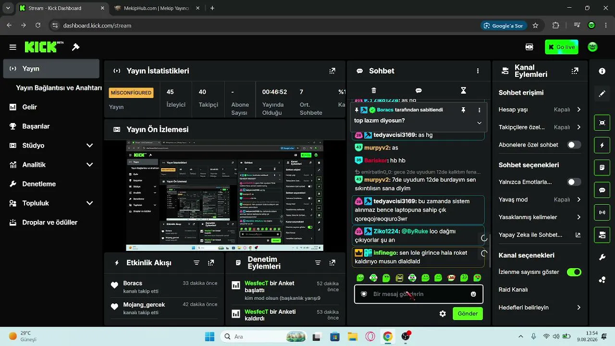The width and height of the screenshot is (615, 346).
Task: Open Yavaş mod setting chevron
Action: (579, 199)
